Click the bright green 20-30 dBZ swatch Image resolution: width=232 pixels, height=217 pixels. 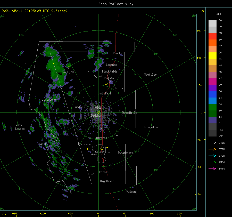212,107
